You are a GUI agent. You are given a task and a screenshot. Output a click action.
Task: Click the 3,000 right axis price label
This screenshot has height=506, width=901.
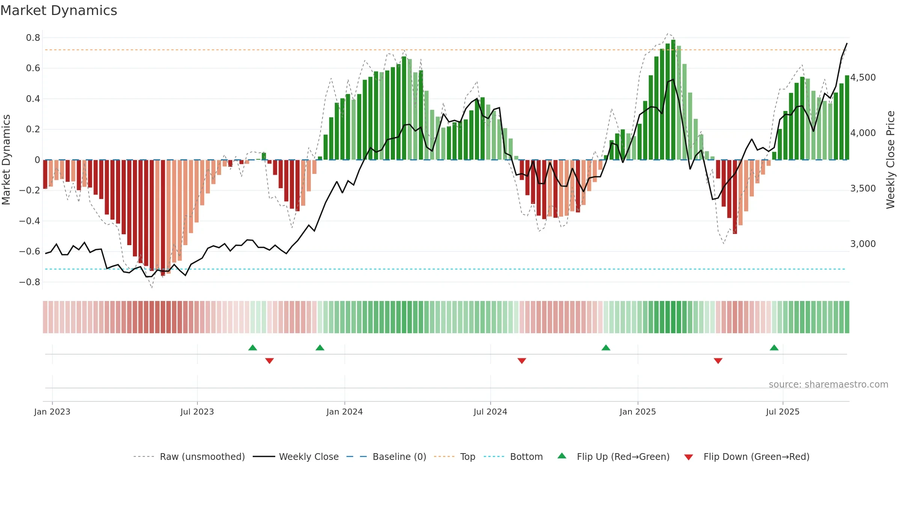coord(863,244)
